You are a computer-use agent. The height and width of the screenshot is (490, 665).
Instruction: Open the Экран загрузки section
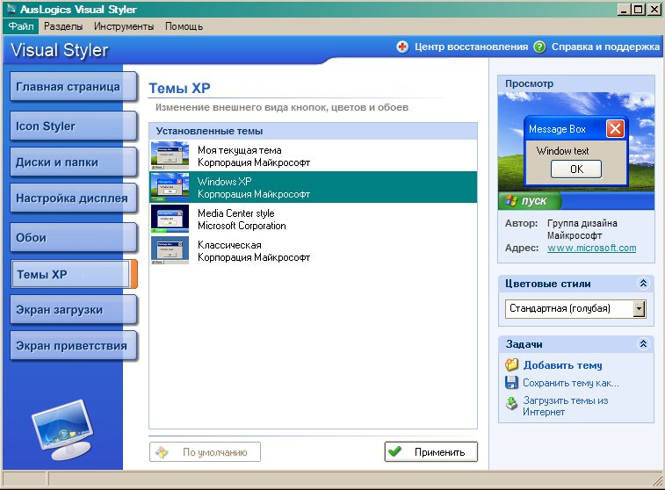pos(74,310)
